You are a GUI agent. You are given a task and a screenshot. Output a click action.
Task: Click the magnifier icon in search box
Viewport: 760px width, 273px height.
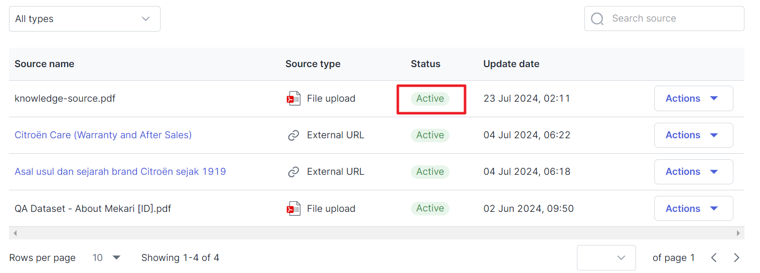point(597,19)
